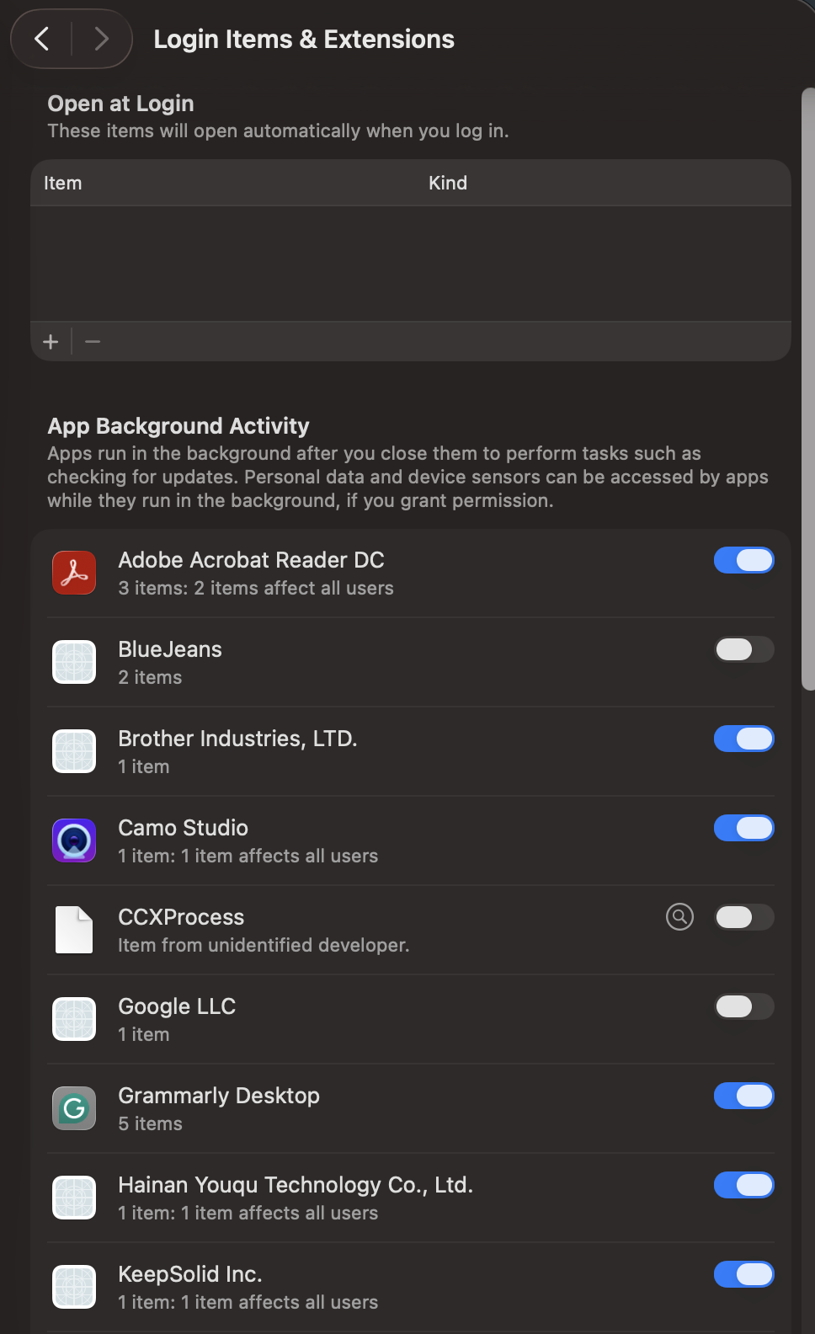Click the App Background Activity heading
The image size is (815, 1334).
point(178,426)
